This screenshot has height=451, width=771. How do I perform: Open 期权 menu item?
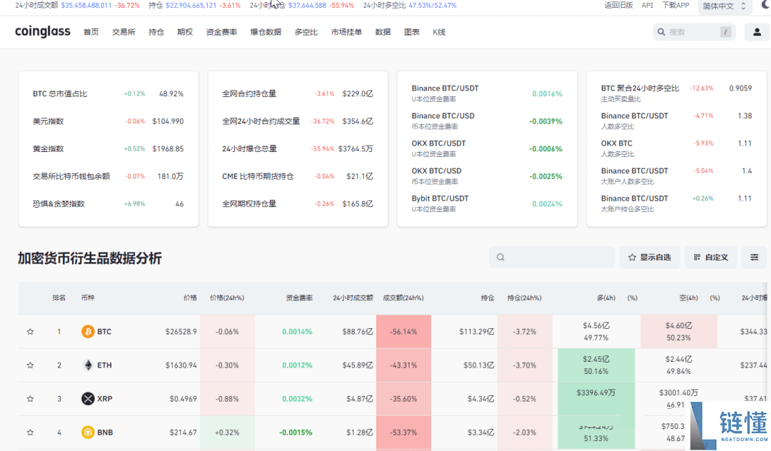point(185,32)
